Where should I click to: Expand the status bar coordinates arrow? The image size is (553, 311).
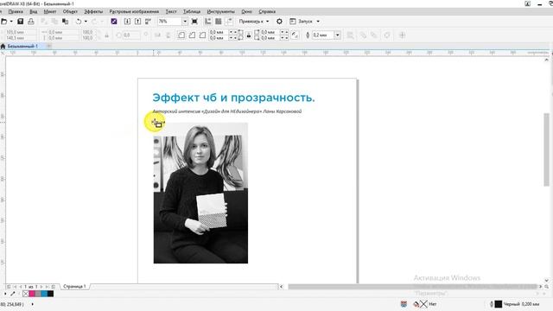click(33, 304)
